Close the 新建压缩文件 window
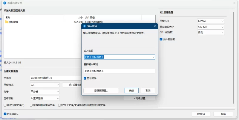Image resolution: width=239 pixels, height=120 pixels. tap(235, 3)
